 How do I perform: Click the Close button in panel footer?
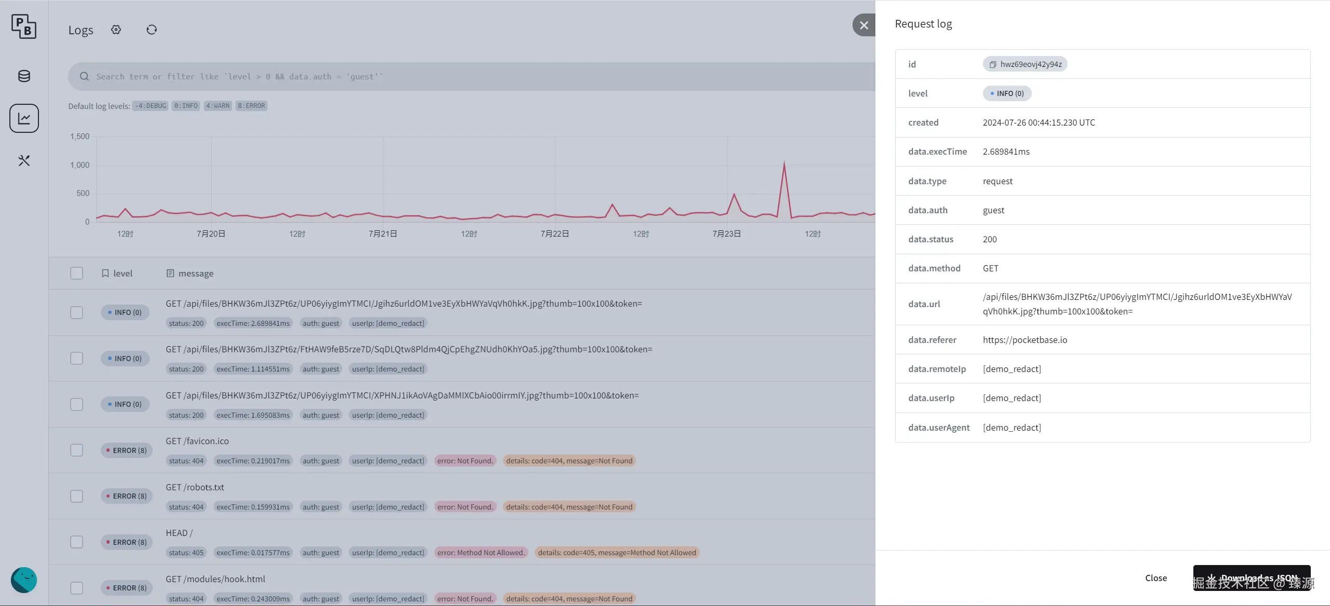click(1155, 578)
